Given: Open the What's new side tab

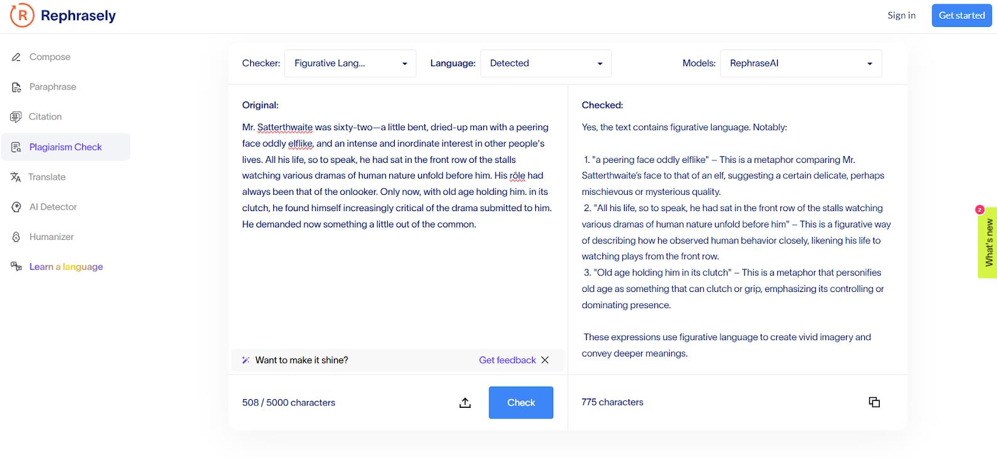Looking at the screenshot, I should [x=988, y=243].
